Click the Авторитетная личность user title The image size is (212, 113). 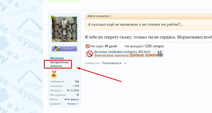(x=59, y=64)
